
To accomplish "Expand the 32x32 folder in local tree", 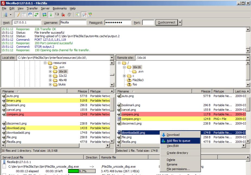I will [x=50, y=76].
